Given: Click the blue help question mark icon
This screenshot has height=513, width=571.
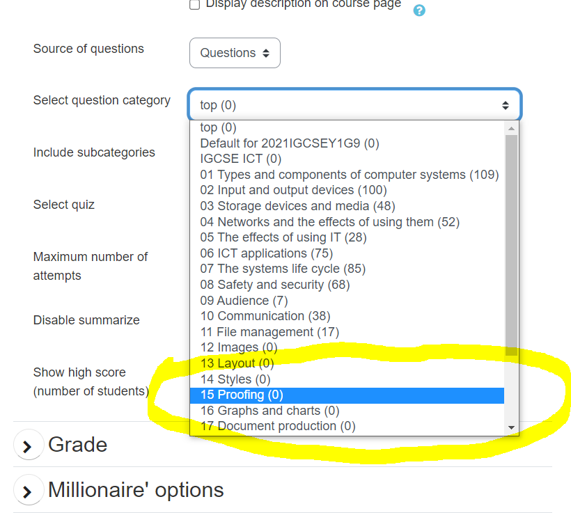Looking at the screenshot, I should point(419,10).
